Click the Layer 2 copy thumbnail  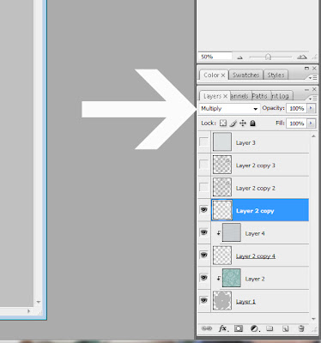click(222, 210)
